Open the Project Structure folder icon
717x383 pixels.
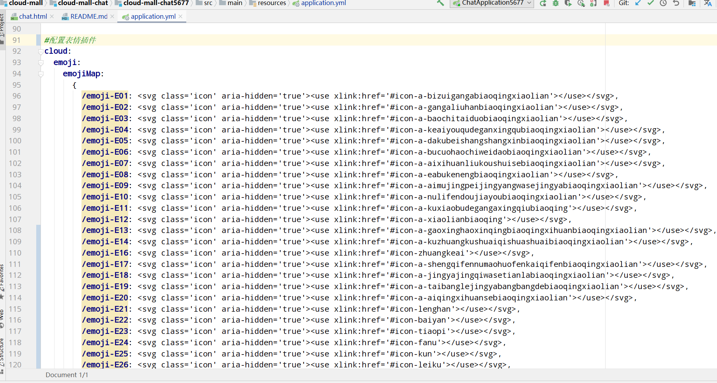click(692, 3)
